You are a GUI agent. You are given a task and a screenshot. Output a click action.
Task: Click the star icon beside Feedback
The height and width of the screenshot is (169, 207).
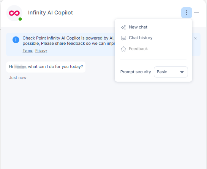[123, 49]
